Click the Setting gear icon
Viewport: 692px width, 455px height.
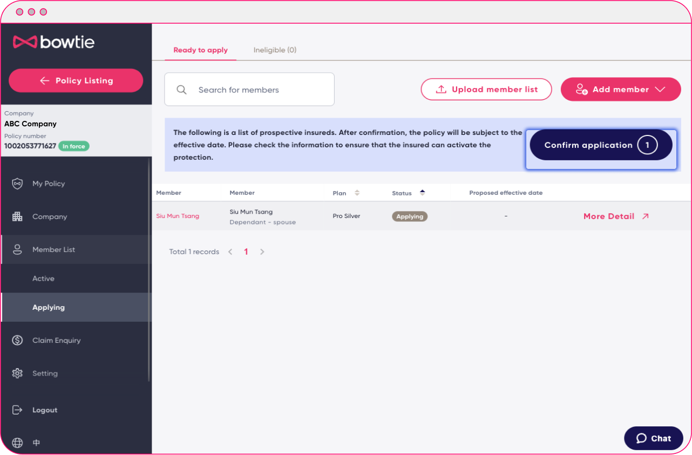tap(17, 373)
